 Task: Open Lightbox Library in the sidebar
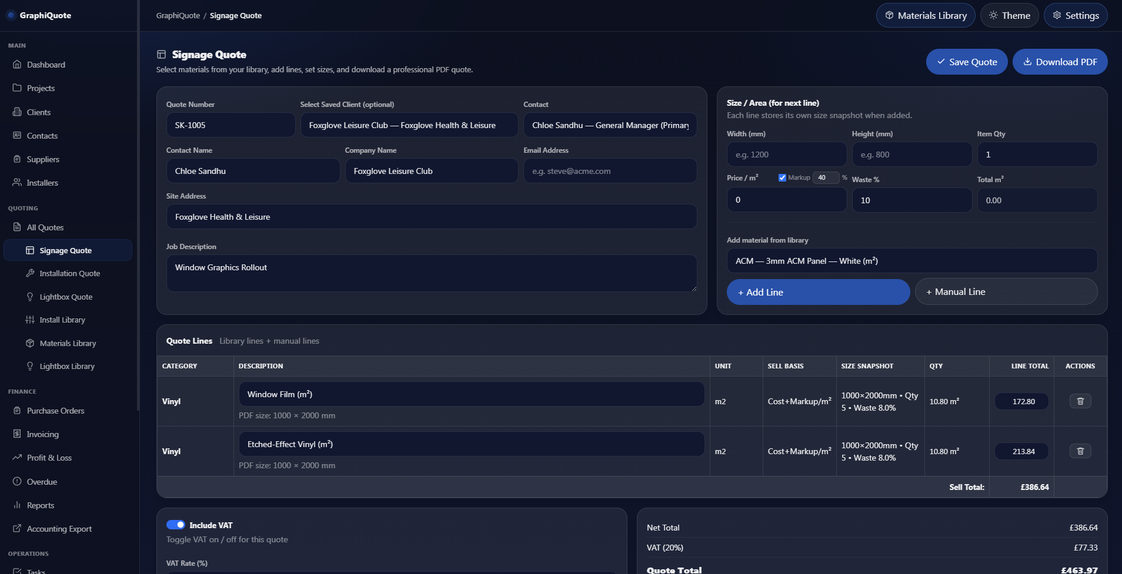[x=68, y=366]
